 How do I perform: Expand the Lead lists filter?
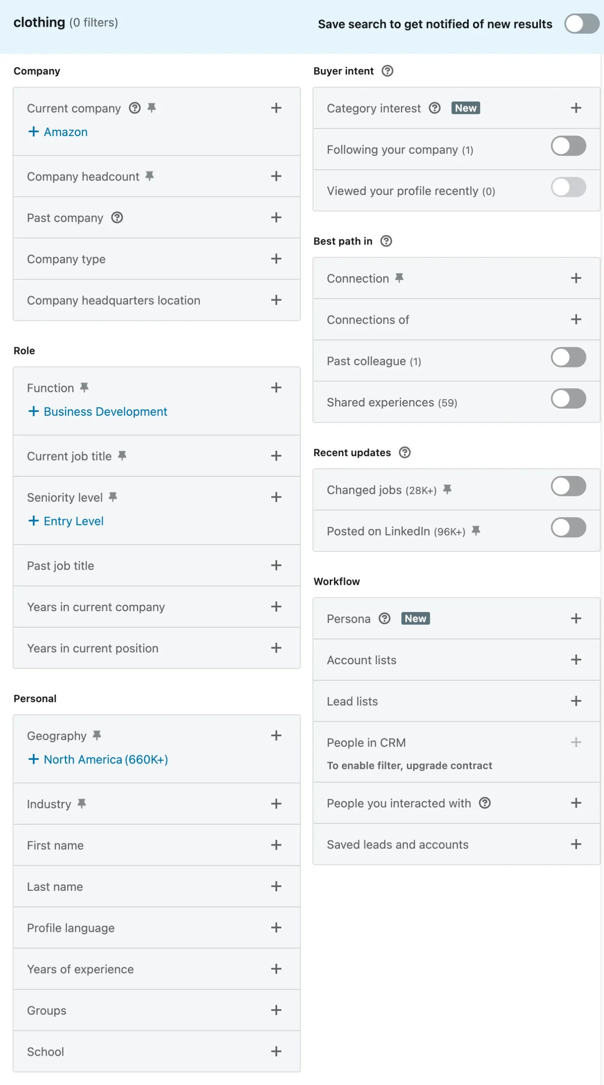576,701
